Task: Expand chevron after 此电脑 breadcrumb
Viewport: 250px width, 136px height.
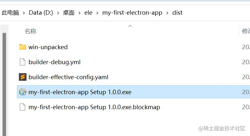Action: pos(24,13)
